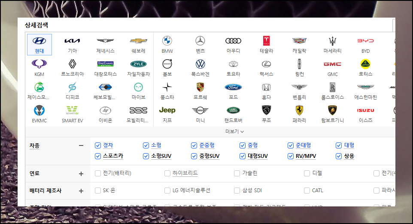Viewport: 413px width, 224px height.
Task: Uncheck the 소형 vehicle type checkbox
Action: (x=146, y=145)
